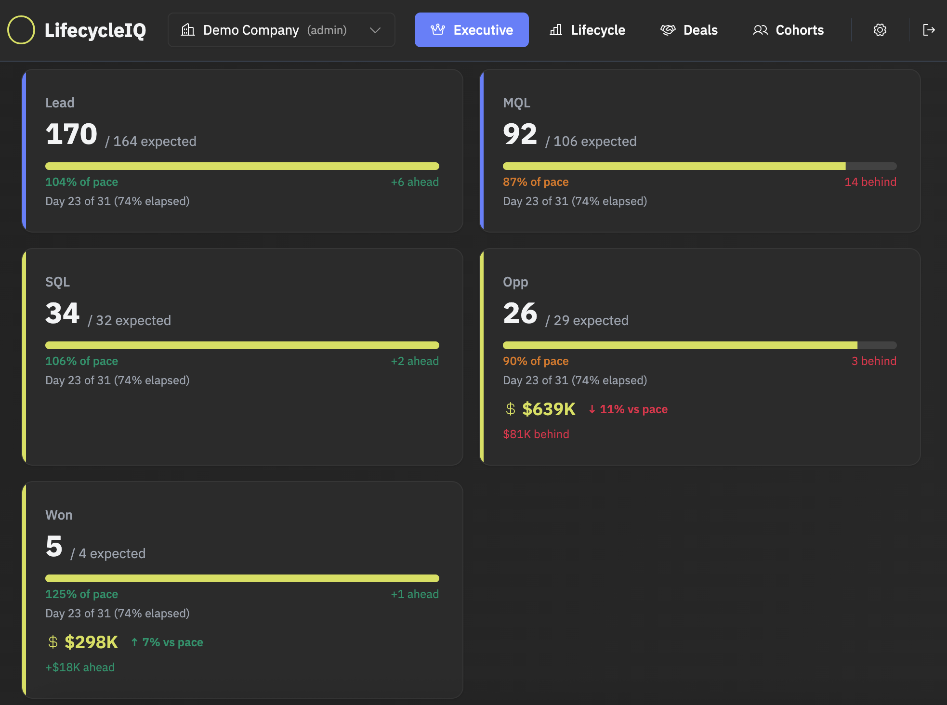Viewport: 947px width, 705px height.
Task: Click the dollar icon beside $298K in Won card
Action: point(52,642)
